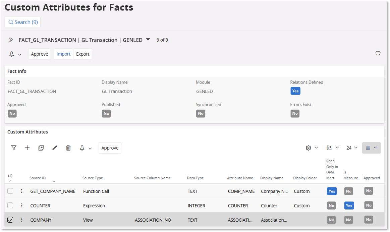Click Approve in Custom Attributes toolbar
Image resolution: width=390 pixels, height=232 pixels.
pos(110,148)
